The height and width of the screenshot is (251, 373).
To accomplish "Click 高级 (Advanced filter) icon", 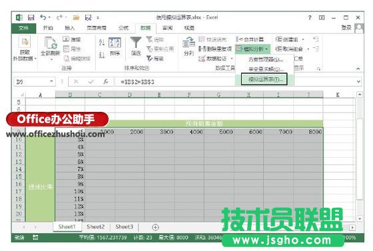I will point(155,59).
